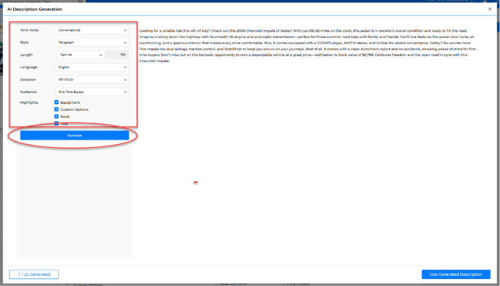Click the AI Description Generation title
Image resolution: width=500 pixels, height=286 pixels.
click(35, 9)
